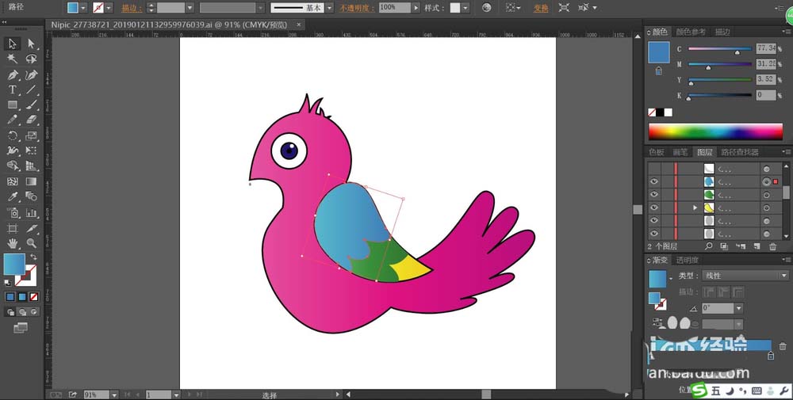Select the Scale tool
793x400 pixels.
tap(32, 135)
